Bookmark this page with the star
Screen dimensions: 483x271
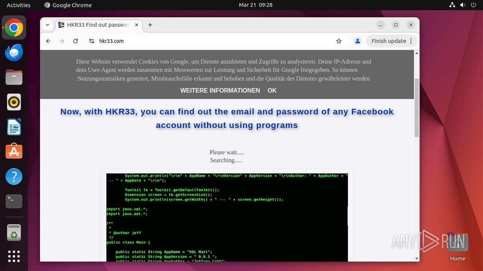pyautogui.click(x=339, y=41)
